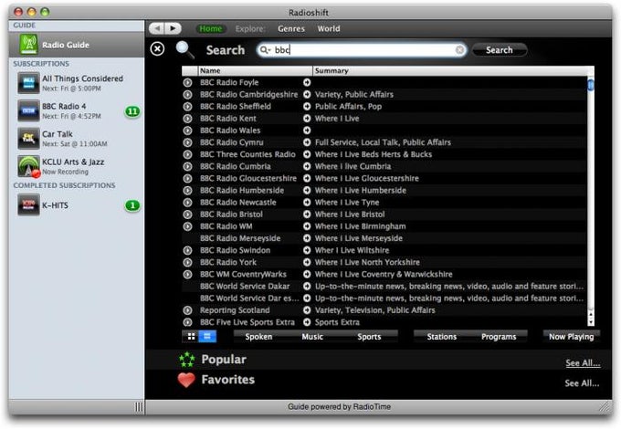Select Radio Guide in the sidebar

coord(77,45)
